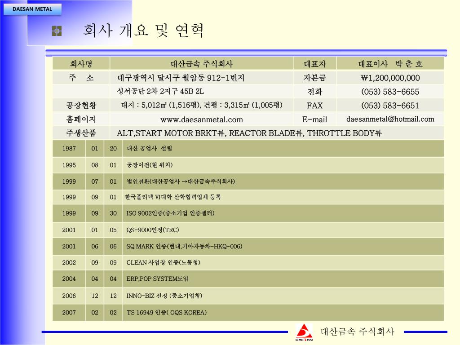Click month 07 in the 법인전환 row
Screen dimensions: 460x345
pyautogui.click(x=95, y=181)
